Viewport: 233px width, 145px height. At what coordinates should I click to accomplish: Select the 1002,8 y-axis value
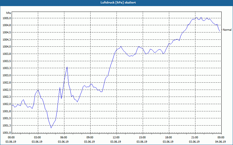point(7,83)
